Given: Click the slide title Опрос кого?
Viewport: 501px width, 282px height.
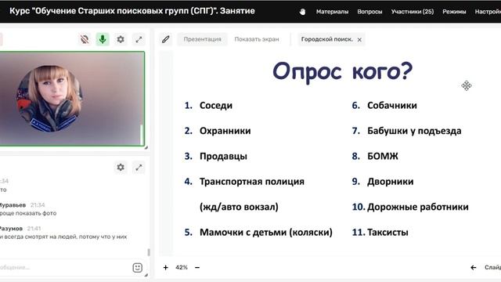Looking at the screenshot, I should 343,71.
